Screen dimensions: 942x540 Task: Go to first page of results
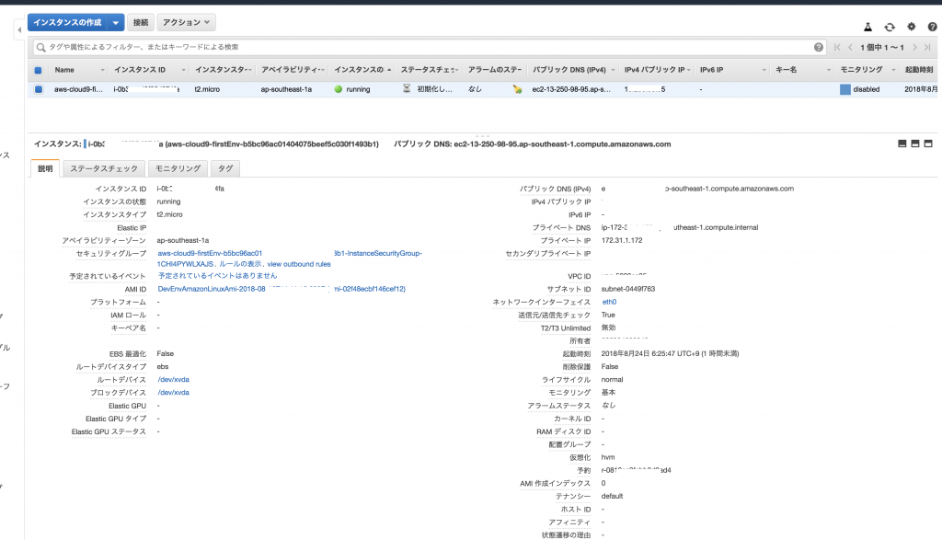837,47
